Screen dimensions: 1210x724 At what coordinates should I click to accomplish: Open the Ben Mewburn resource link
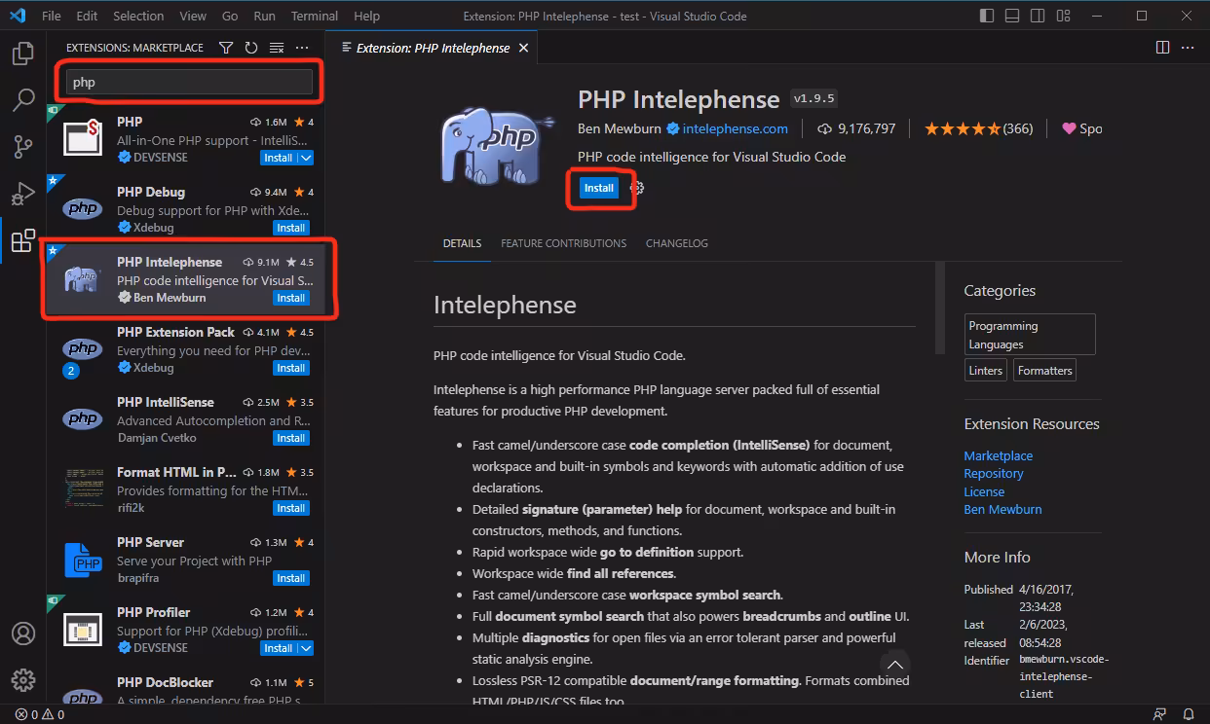[1002, 509]
